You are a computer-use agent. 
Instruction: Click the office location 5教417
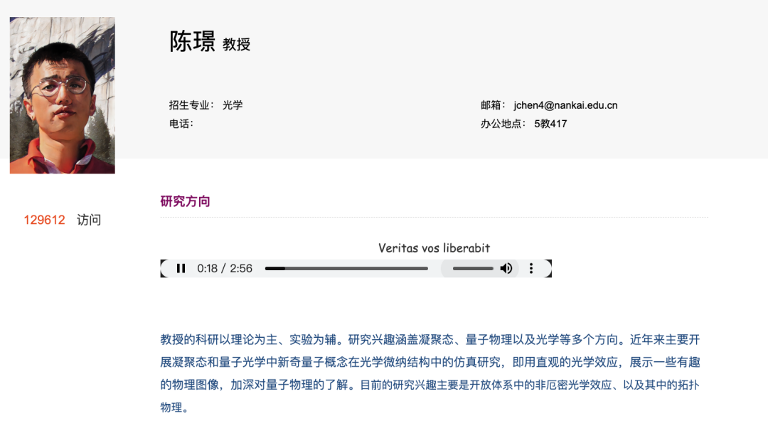coord(550,124)
